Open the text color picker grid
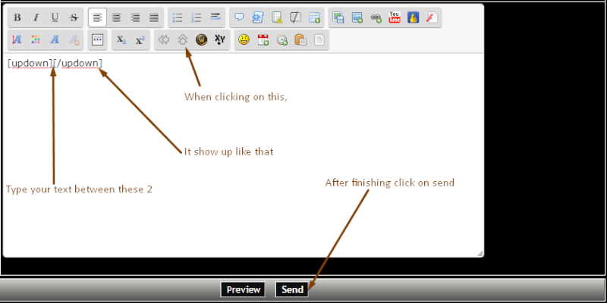Viewport: 607px width, 303px height. coord(36,40)
